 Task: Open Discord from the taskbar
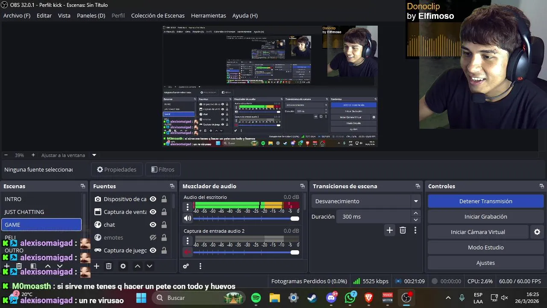tap(331, 298)
